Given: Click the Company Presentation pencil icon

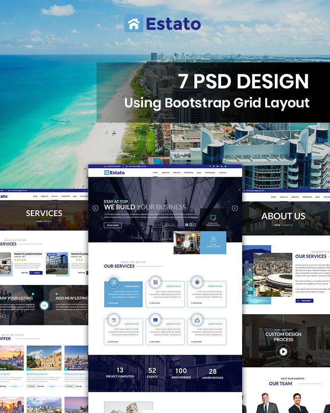Looking at the screenshot, I should pyautogui.click(x=212, y=217).
